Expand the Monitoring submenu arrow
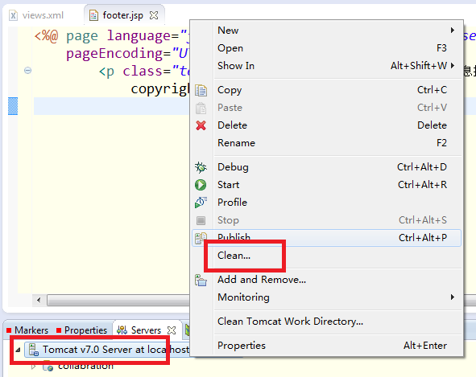 tap(453, 297)
